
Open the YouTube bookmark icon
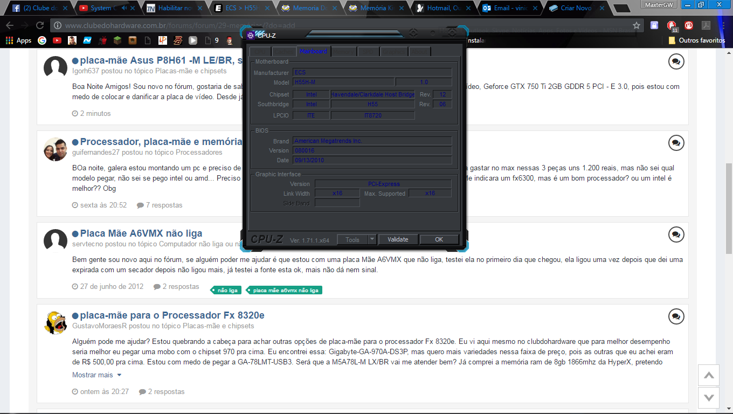(57, 40)
